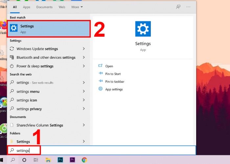
Task: Switch to the Apps search tab
Action: tap(26, 7)
